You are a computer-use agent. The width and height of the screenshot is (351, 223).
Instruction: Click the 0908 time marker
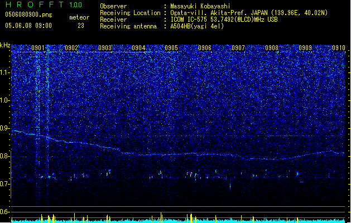point(272,48)
